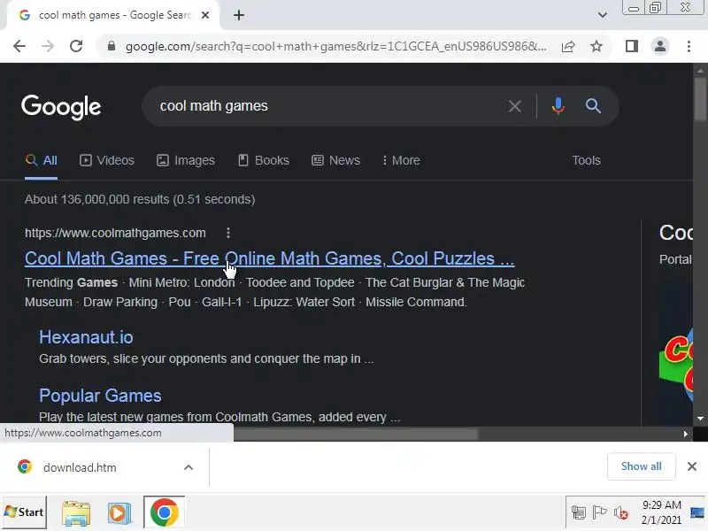Switch to Images results tab
The image size is (708, 531).
[x=186, y=160]
